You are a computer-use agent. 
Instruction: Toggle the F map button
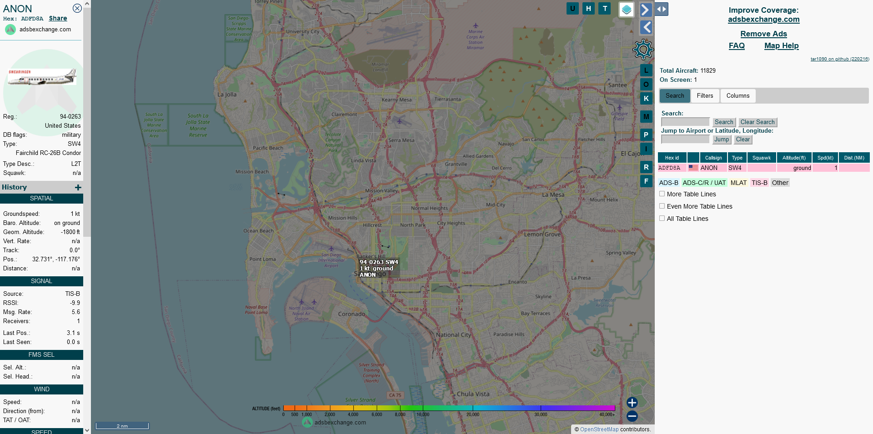tap(646, 181)
